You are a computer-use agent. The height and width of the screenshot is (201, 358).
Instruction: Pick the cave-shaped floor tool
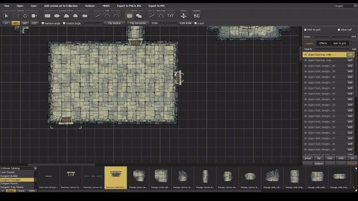click(x=76, y=16)
